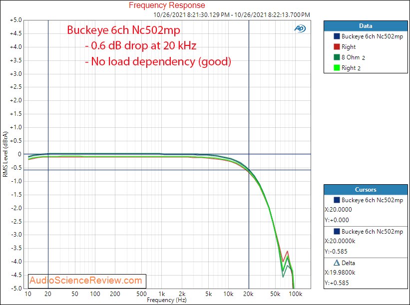Click the red swatch beside Right in Data legend
The height and width of the screenshot is (305, 410).
337,47
